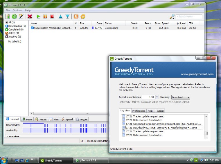Open www.greedytorrent.com banner link
Screen dimensions: 221x164
coord(197,74)
